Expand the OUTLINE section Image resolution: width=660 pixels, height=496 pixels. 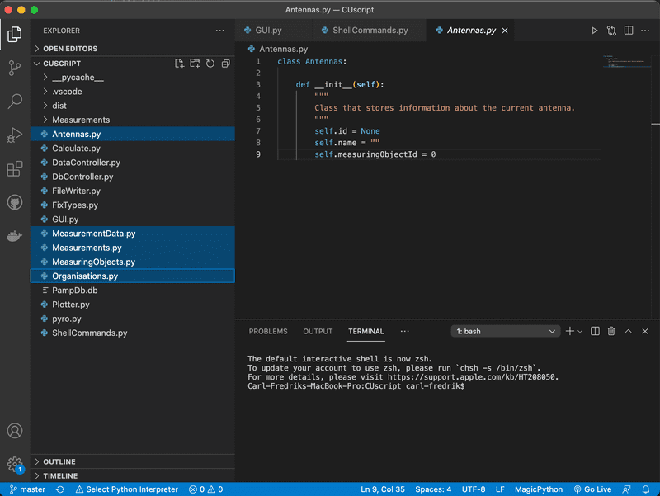point(59,461)
